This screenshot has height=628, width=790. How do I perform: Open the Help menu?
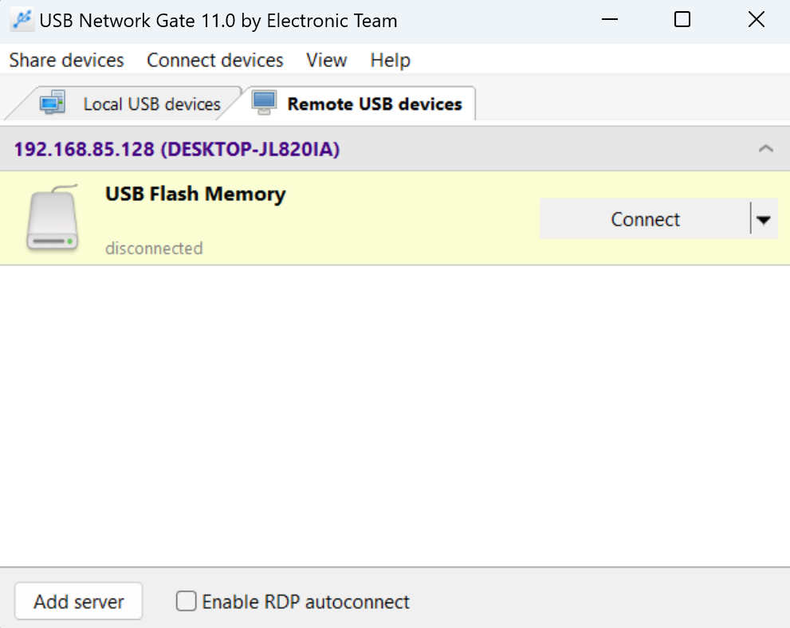coord(391,61)
